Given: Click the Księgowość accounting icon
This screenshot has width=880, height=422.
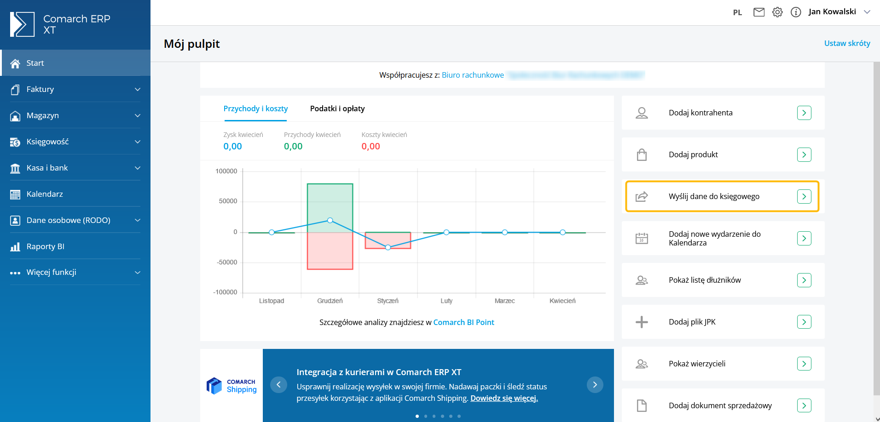Looking at the screenshot, I should pyautogui.click(x=15, y=142).
